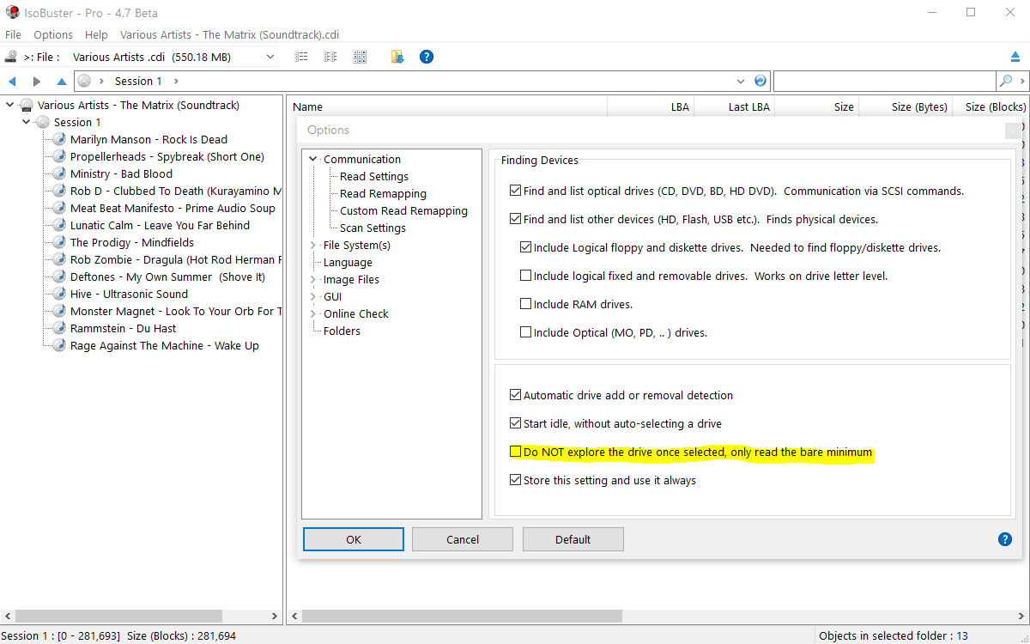This screenshot has width=1030, height=644.
Task: Click the Hive - Ultrasonic Sound track icon
Action: click(59, 294)
